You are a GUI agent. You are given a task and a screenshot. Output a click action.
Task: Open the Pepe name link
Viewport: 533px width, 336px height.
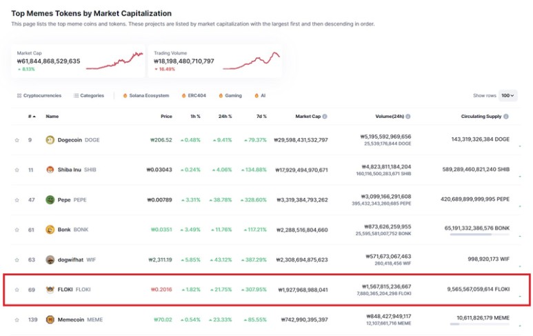64,199
